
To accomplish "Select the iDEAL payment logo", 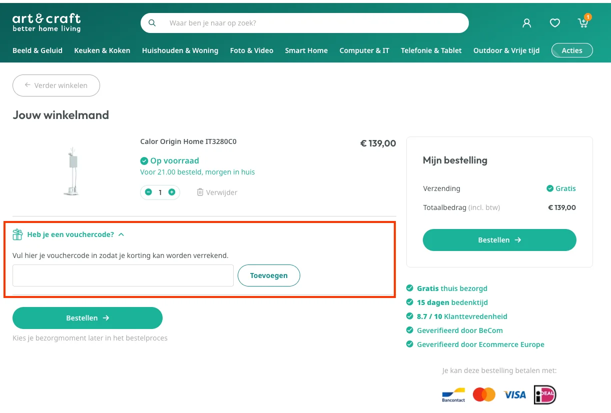I will click(544, 394).
